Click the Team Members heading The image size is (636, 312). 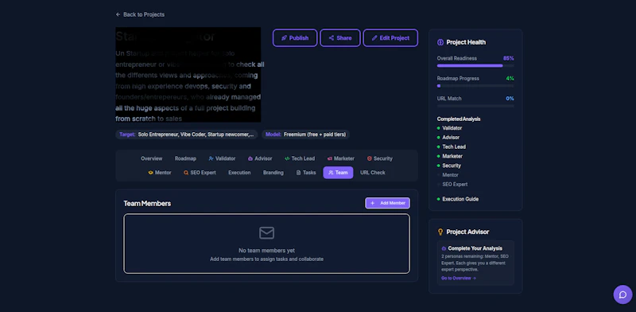coord(147,204)
